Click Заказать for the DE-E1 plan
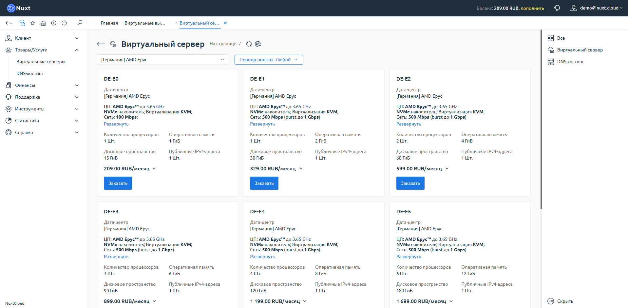 [x=264, y=183]
